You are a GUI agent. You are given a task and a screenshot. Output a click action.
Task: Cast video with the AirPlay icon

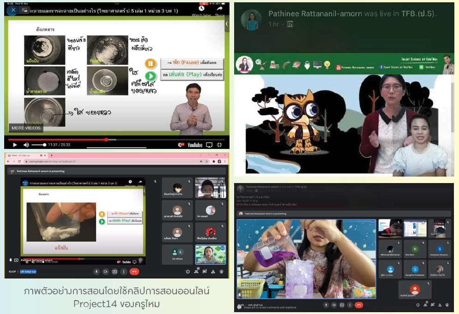pyautogui.click(x=209, y=145)
